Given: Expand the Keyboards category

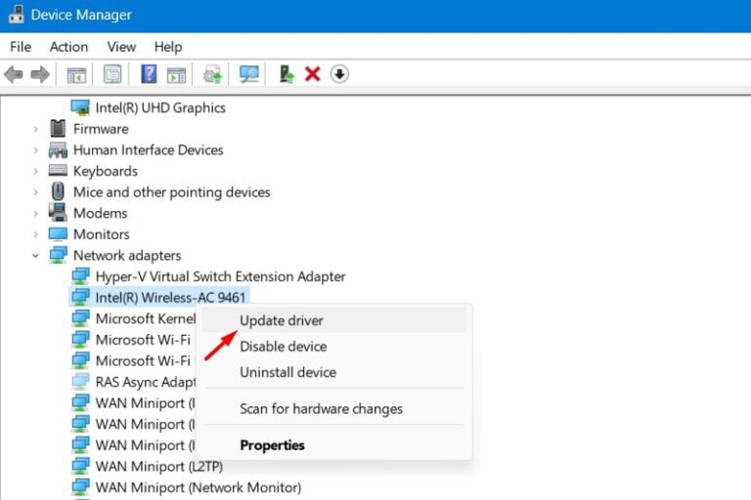Looking at the screenshot, I should pos(35,171).
